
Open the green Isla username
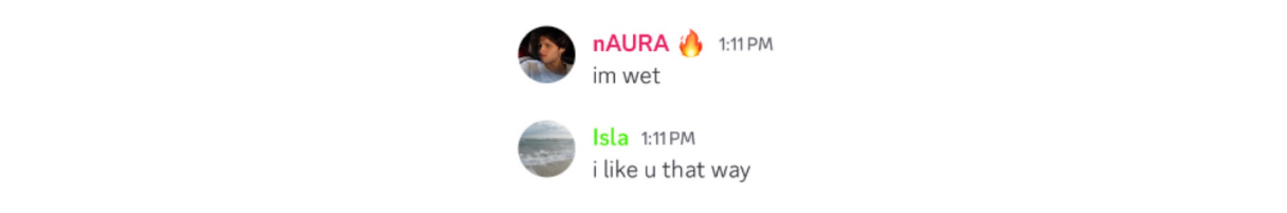tap(610, 138)
